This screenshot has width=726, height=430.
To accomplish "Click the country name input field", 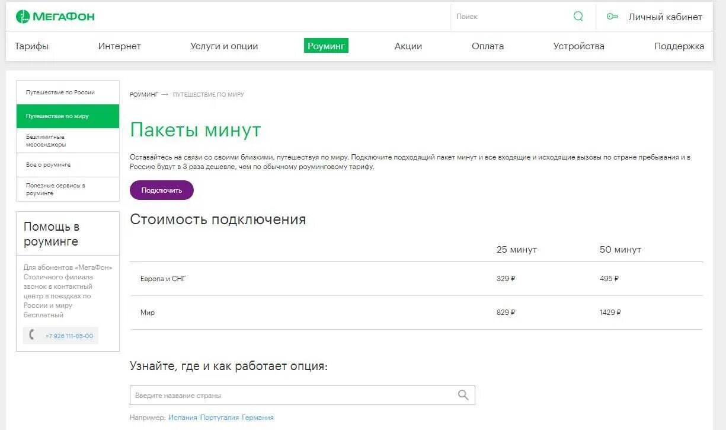I will (x=302, y=396).
